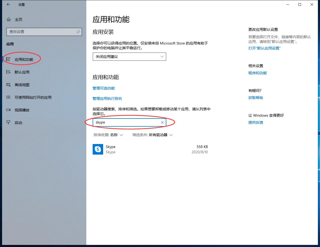This screenshot has height=247, width=320.
Task: Click the 获取帮助 link
Action: pyautogui.click(x=256, y=98)
